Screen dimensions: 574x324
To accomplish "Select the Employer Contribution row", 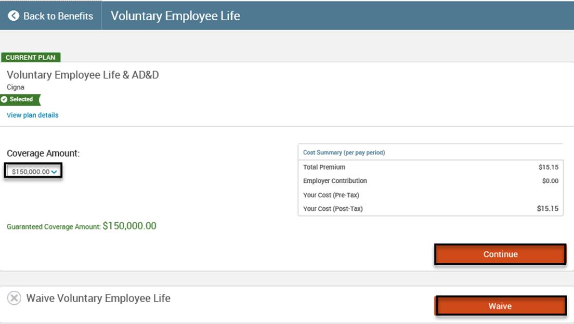I will coord(430,181).
